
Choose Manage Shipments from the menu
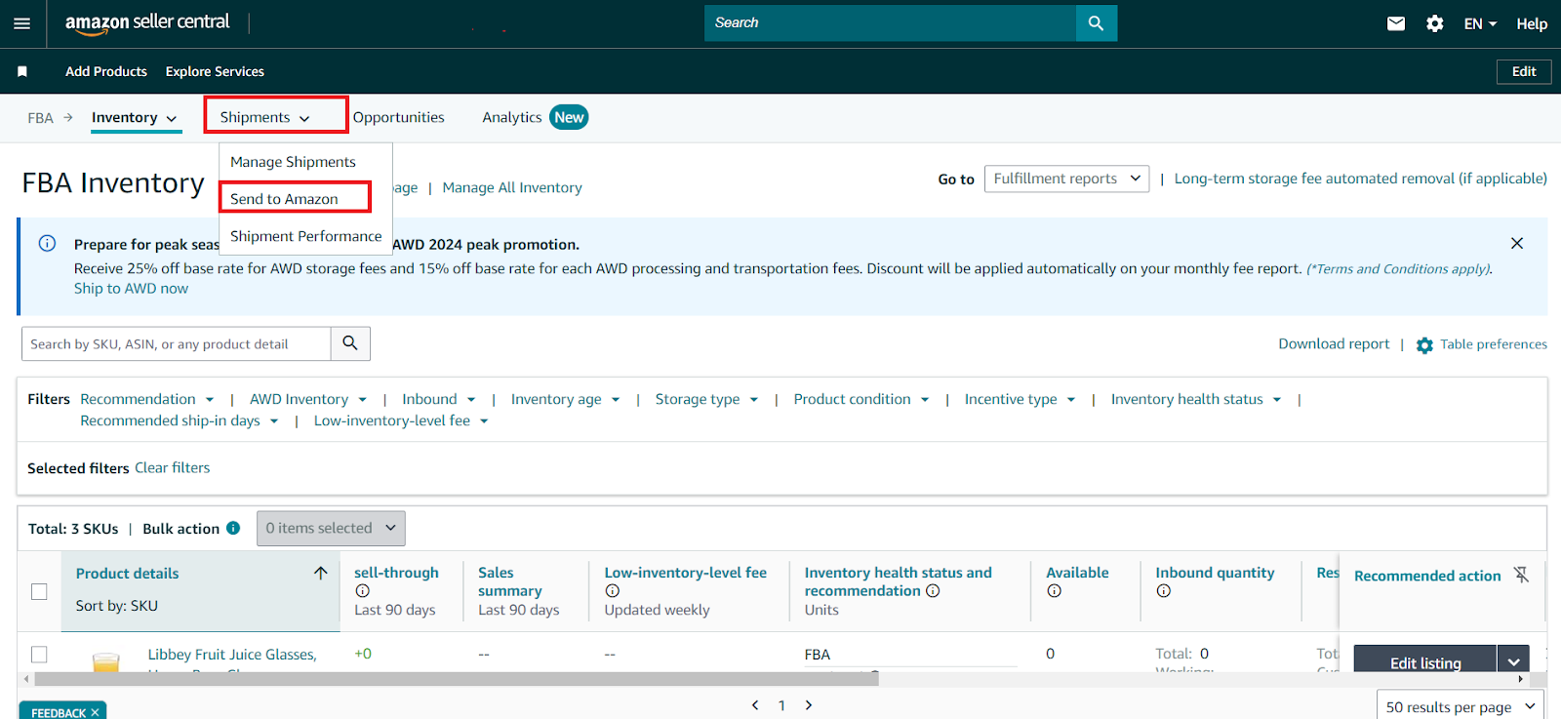[293, 162]
